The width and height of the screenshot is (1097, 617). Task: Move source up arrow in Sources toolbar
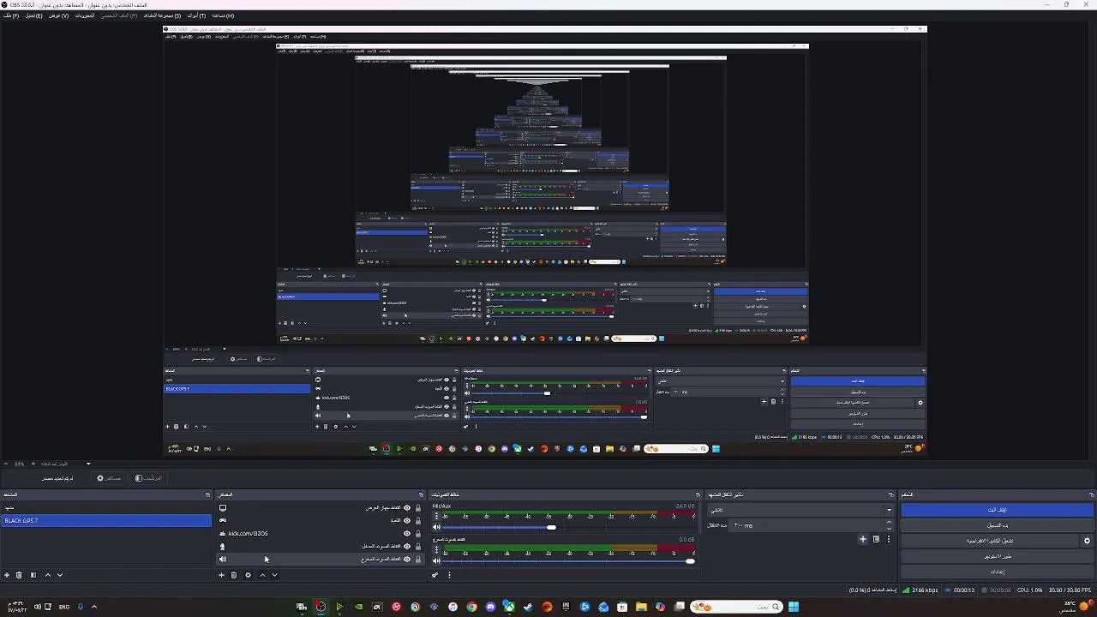click(262, 575)
